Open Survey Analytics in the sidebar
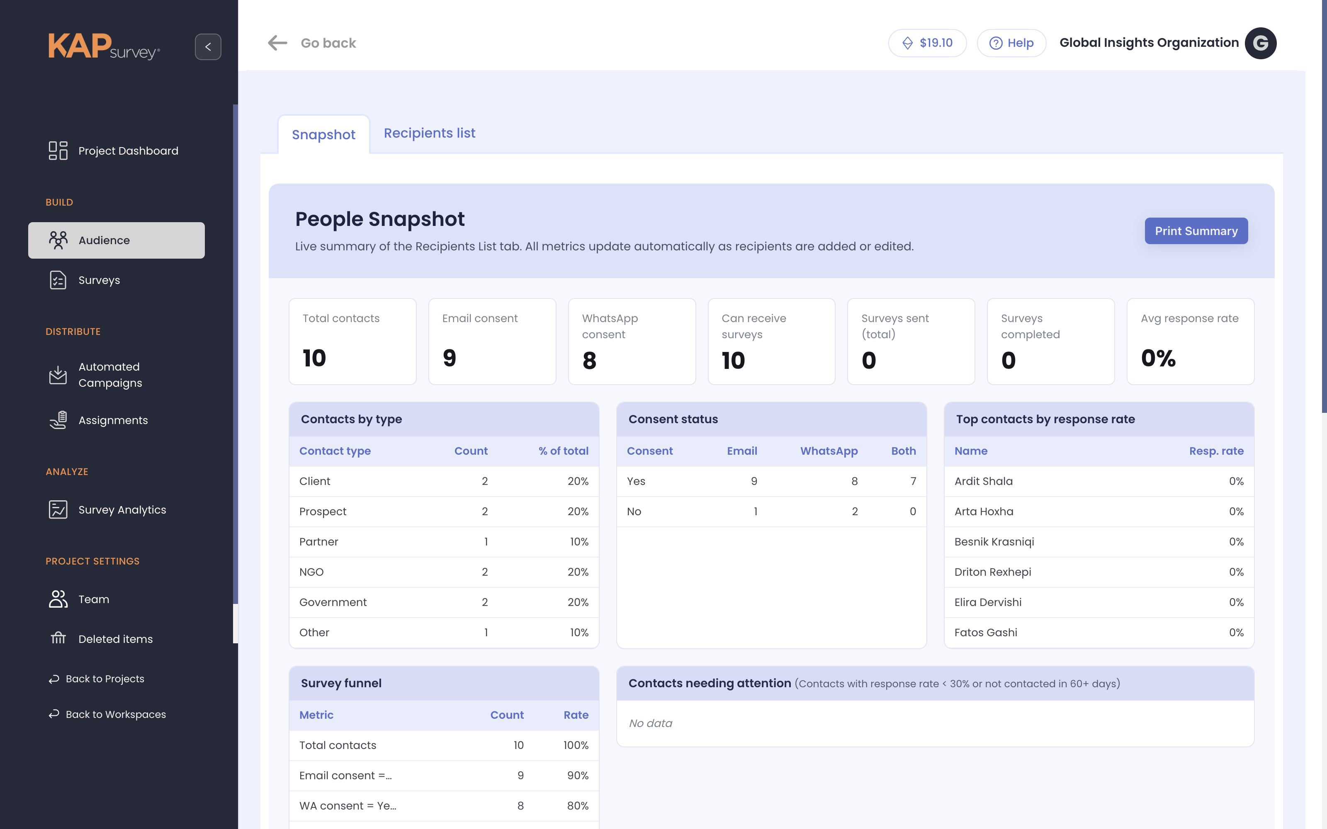 [x=116, y=509]
